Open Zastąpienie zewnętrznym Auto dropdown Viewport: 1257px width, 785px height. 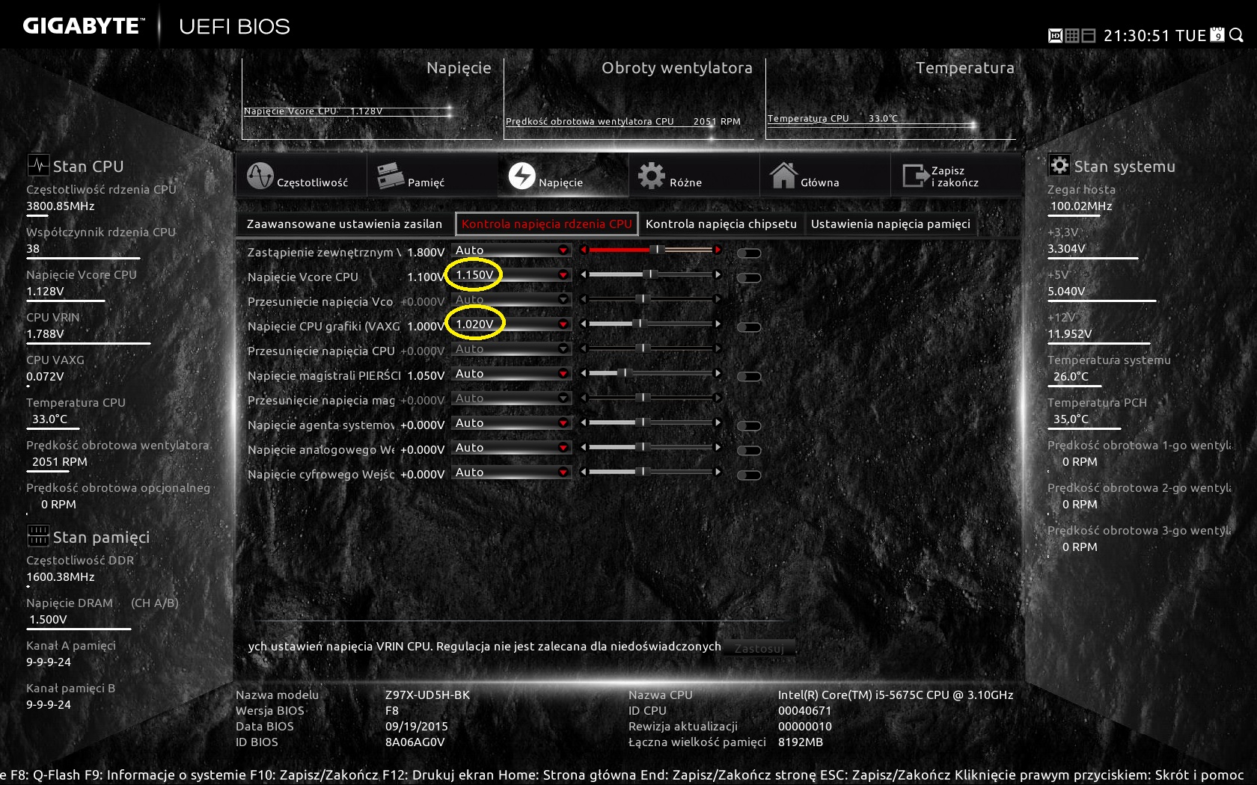coord(512,250)
